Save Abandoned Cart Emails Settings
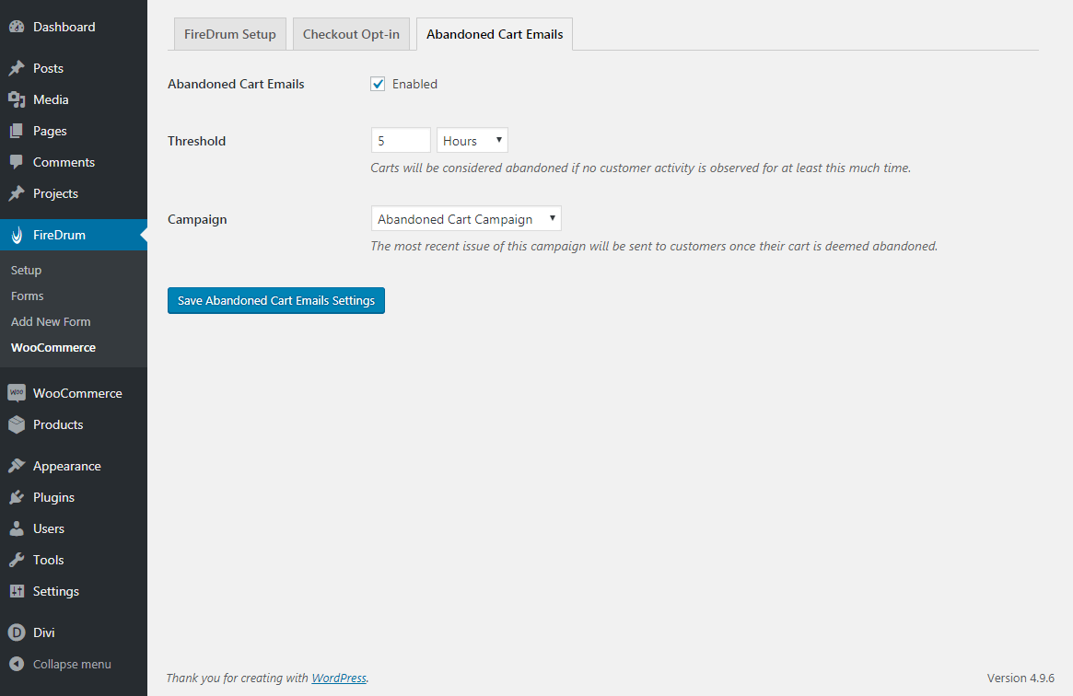 tap(276, 301)
